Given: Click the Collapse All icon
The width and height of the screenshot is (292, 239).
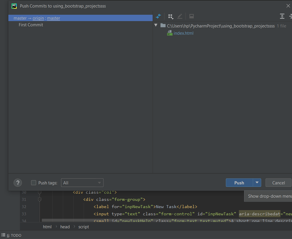Looking at the screenshot, I should pyautogui.click(x=291, y=16).
